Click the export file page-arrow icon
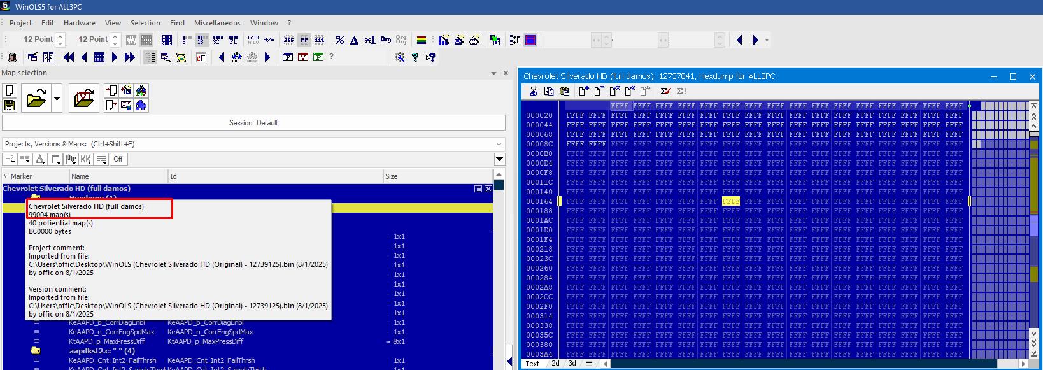 [x=111, y=105]
